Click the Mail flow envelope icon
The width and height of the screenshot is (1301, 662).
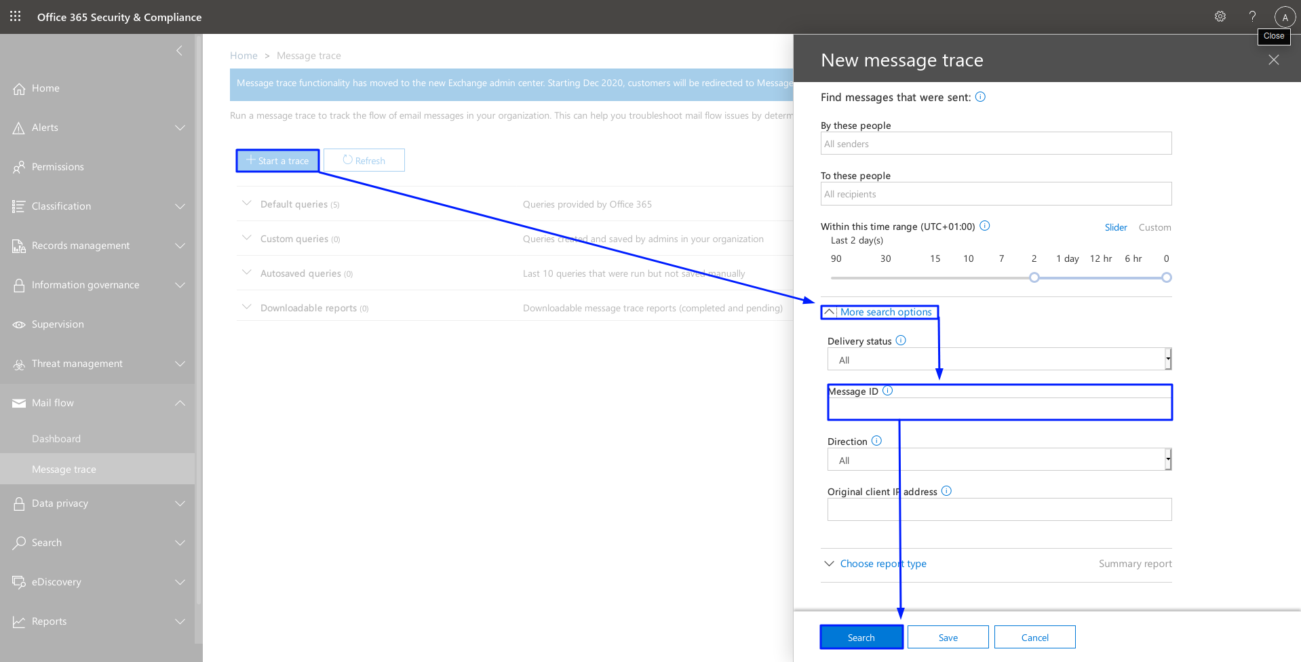[19, 404]
